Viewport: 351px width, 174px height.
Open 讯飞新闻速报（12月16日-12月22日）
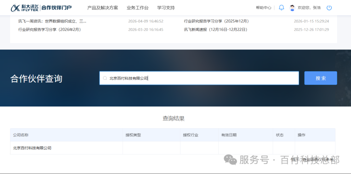click(215, 29)
